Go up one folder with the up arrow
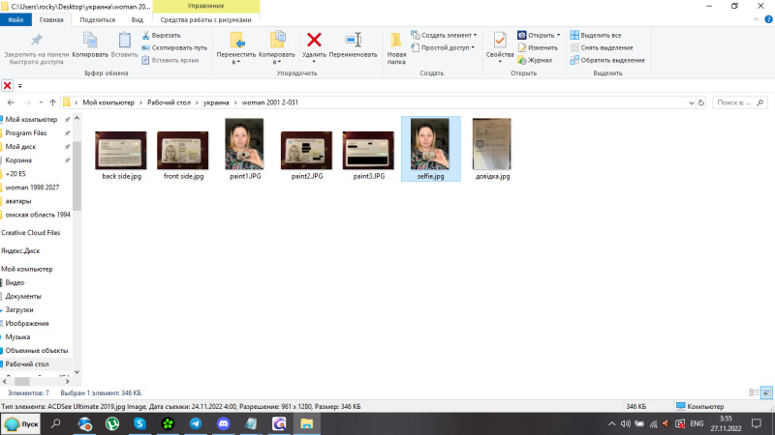 tap(52, 101)
